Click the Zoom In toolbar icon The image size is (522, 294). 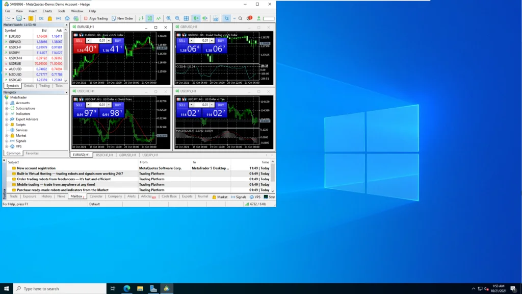(169, 18)
